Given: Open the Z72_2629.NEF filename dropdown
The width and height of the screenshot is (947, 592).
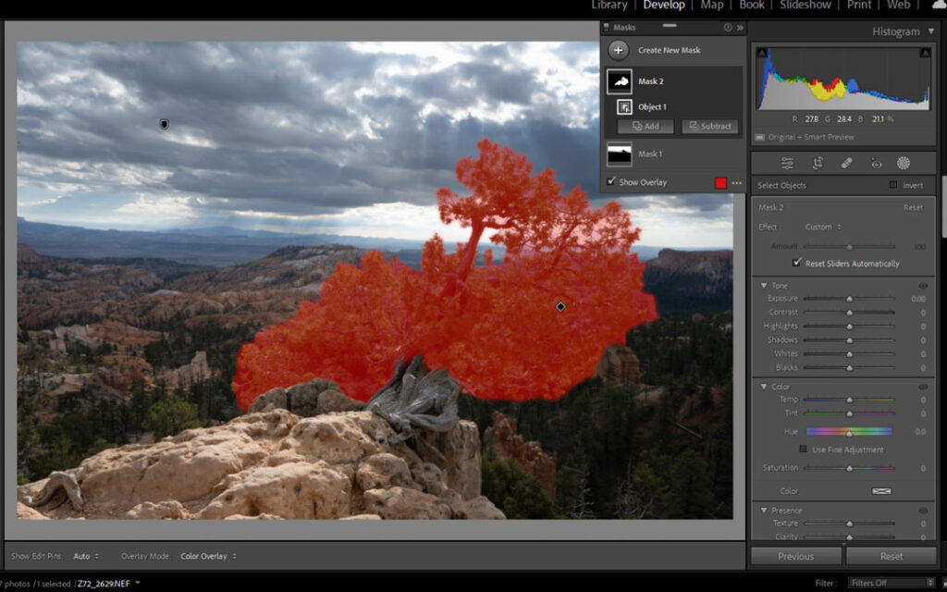Looking at the screenshot, I should pos(138,583).
